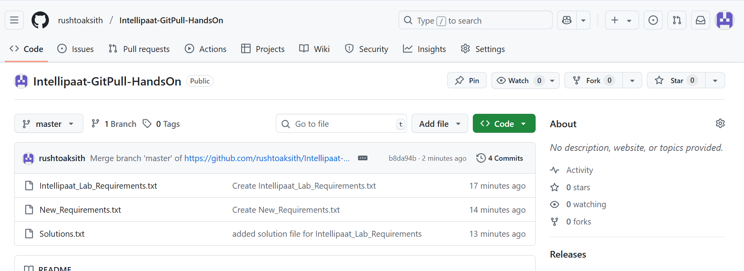The height and width of the screenshot is (271, 744).
Task: Open Create New_Requirements.txt commit message
Action: point(286,210)
